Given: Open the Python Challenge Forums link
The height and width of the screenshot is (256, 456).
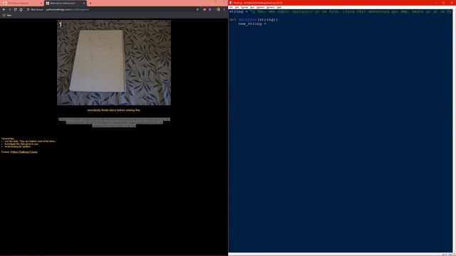Looking at the screenshot, I should pyautogui.click(x=24, y=151).
